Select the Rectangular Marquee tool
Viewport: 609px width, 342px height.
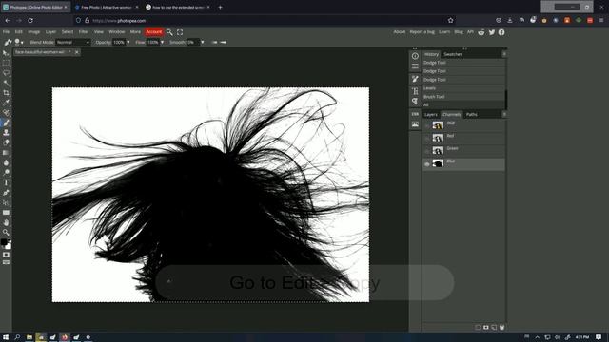pos(6,63)
